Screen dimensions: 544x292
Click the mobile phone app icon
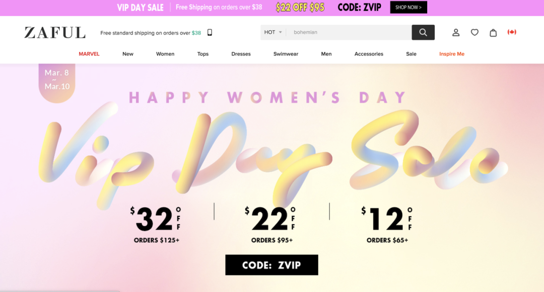click(210, 33)
